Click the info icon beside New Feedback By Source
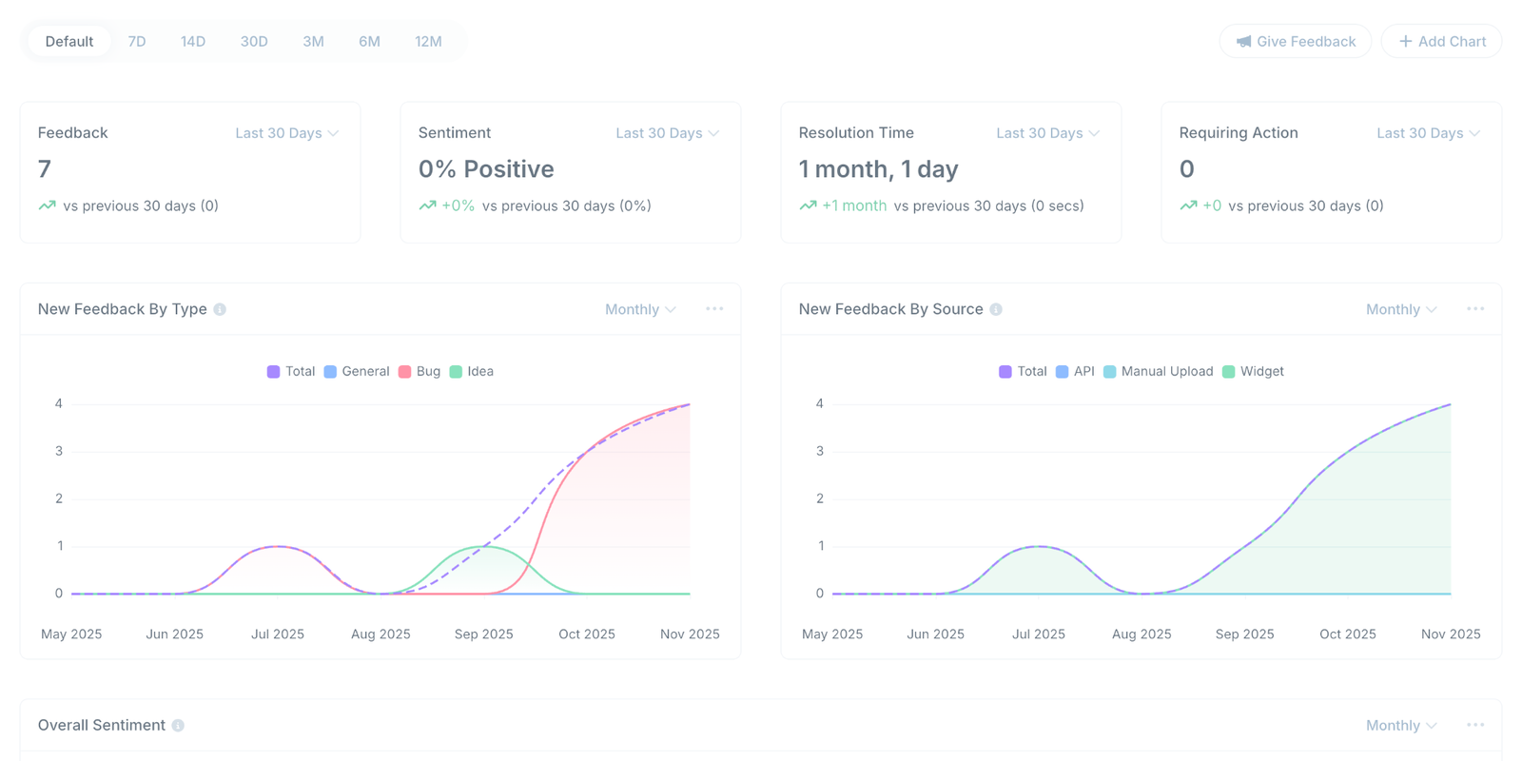 tap(995, 308)
